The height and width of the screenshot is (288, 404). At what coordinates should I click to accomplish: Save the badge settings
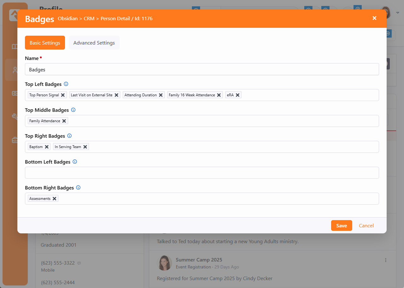click(x=342, y=225)
